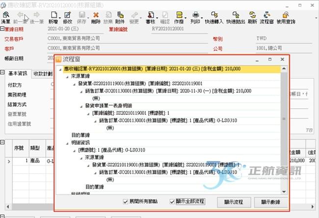Click right arrow of grid horizontal scrollbar
The image size is (319, 218).
(x=313, y=207)
